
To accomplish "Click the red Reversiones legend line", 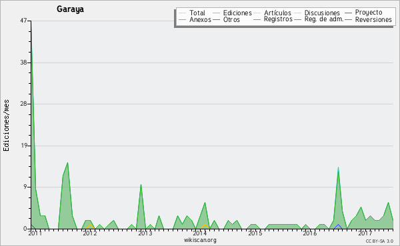I will tap(348, 19).
